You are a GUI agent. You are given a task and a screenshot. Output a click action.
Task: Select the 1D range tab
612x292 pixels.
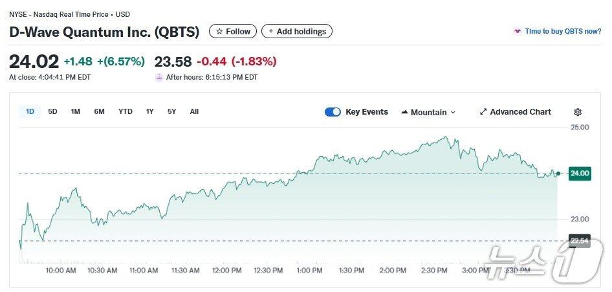[x=30, y=111]
